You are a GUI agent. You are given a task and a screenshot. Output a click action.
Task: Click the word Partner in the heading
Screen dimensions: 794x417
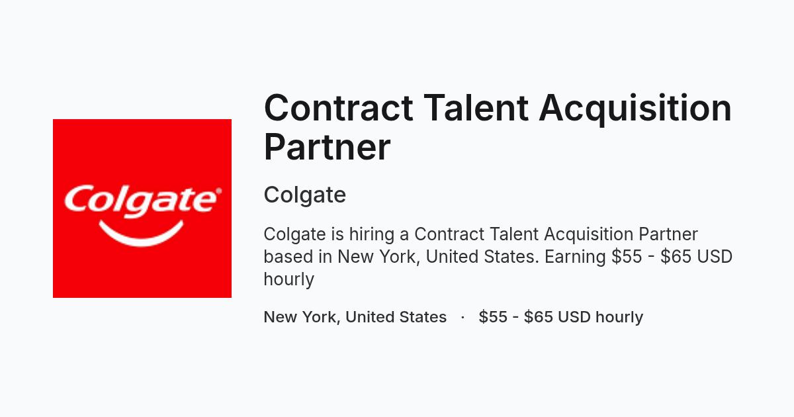[x=327, y=147]
